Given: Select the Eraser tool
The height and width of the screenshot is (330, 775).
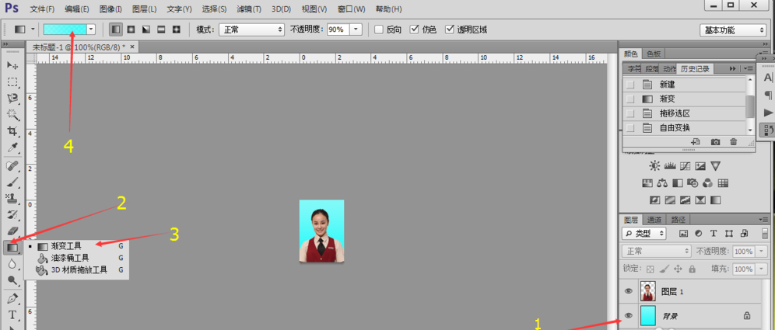Looking at the screenshot, I should tap(12, 231).
